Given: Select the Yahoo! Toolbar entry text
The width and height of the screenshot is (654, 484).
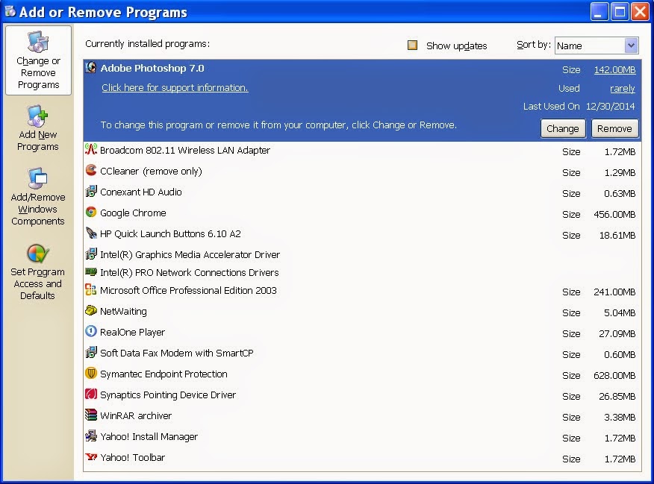Looking at the screenshot, I should [x=132, y=457].
